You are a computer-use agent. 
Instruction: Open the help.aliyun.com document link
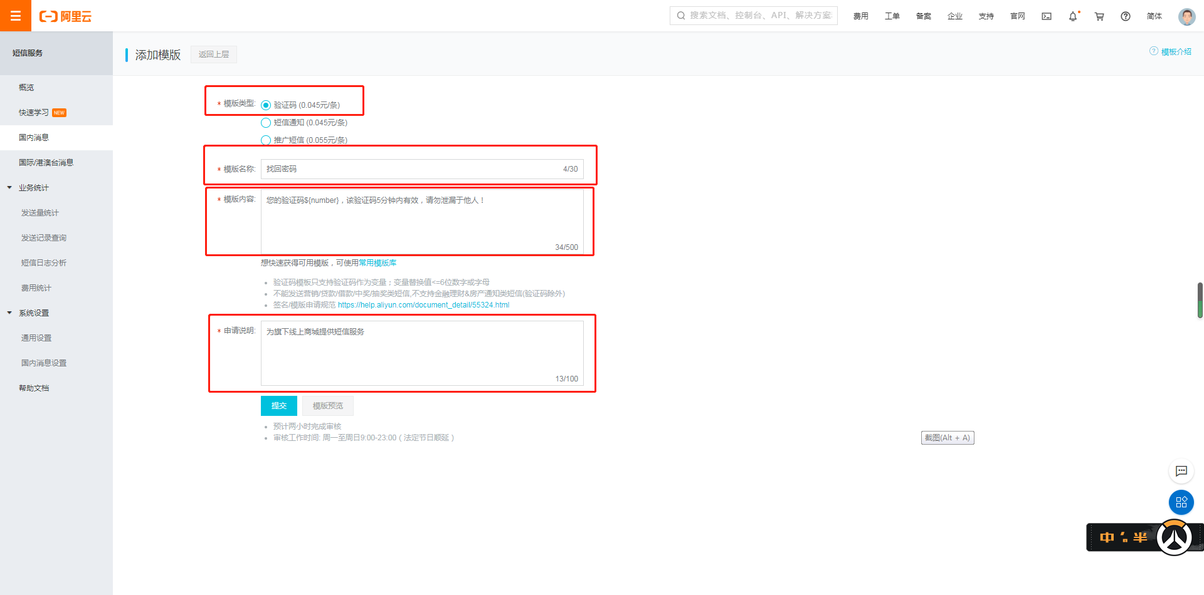click(x=424, y=305)
